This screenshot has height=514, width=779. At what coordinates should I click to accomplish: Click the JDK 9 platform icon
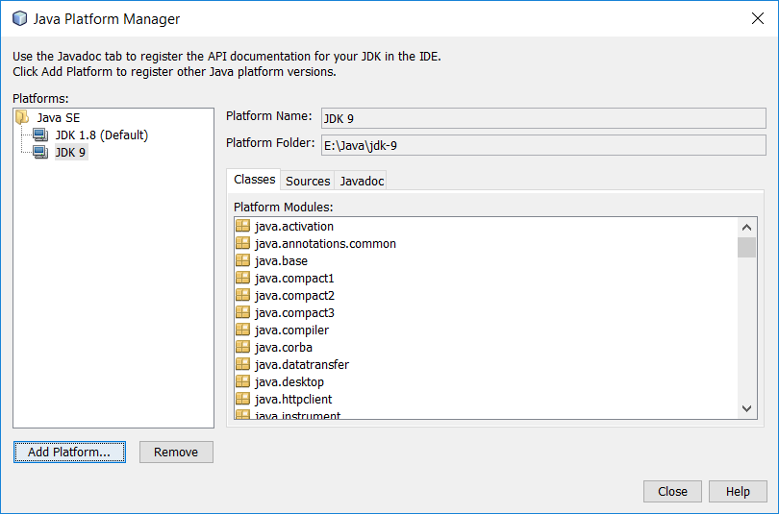pyautogui.click(x=39, y=153)
